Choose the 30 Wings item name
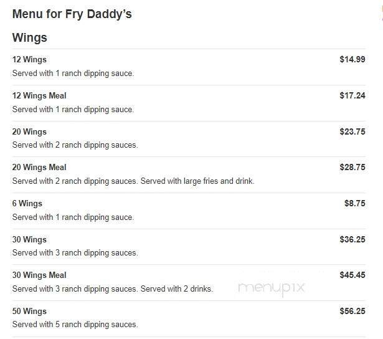 pos(29,240)
